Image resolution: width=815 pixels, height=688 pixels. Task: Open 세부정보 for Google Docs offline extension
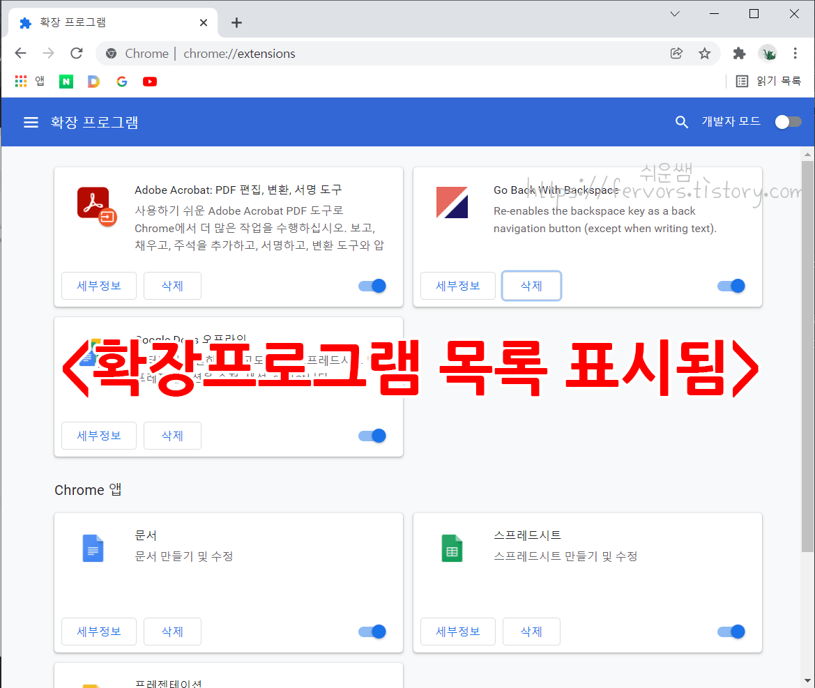point(99,436)
